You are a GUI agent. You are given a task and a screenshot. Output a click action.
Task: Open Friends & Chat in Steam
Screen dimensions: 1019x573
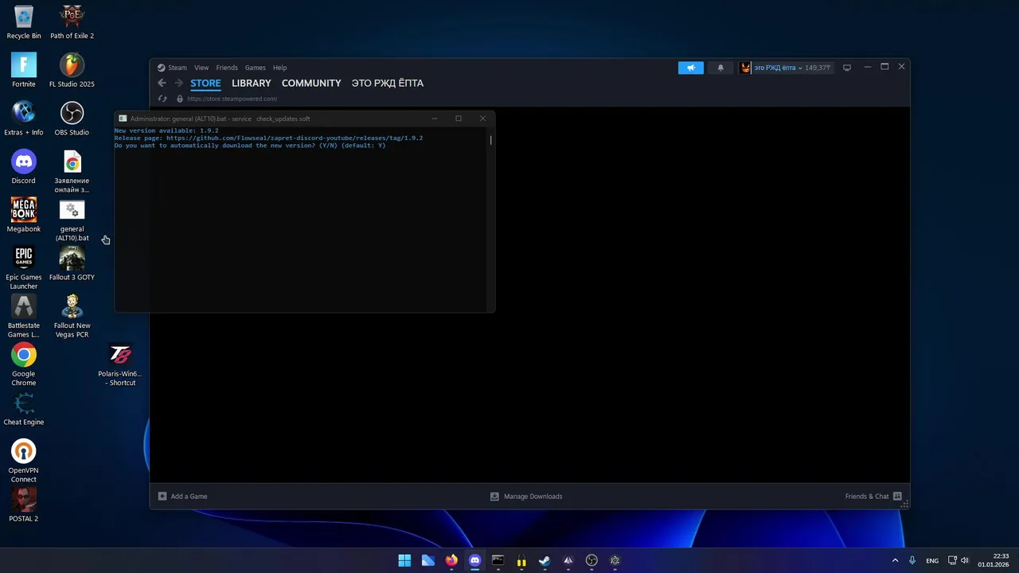pos(873,496)
